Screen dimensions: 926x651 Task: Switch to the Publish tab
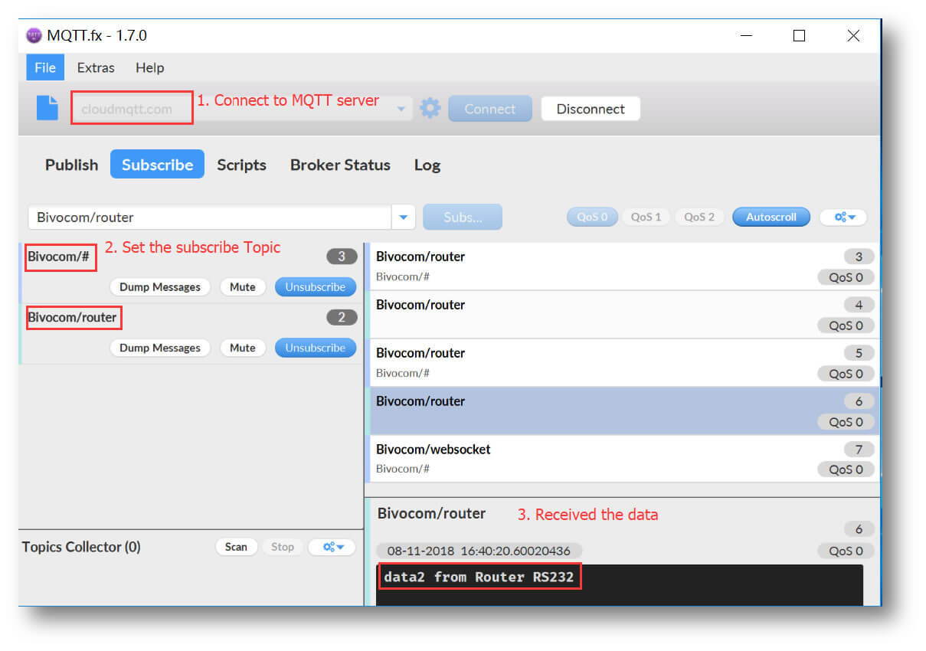click(71, 165)
